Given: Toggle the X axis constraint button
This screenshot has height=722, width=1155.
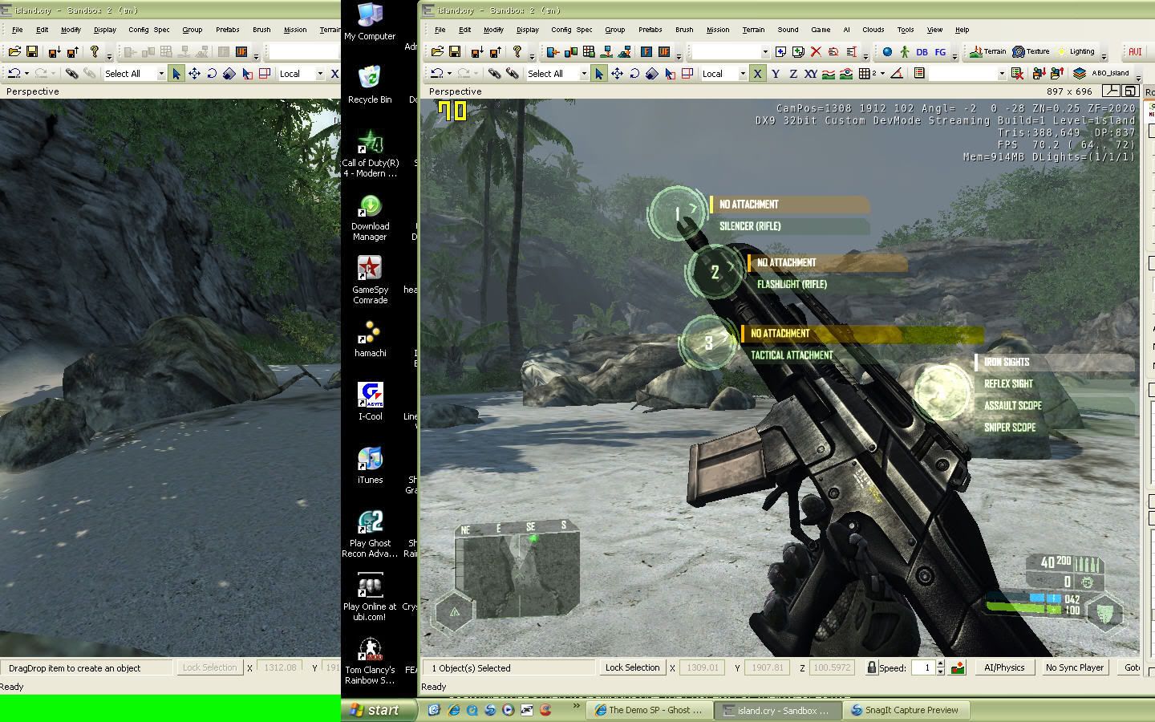Looking at the screenshot, I should point(757,73).
